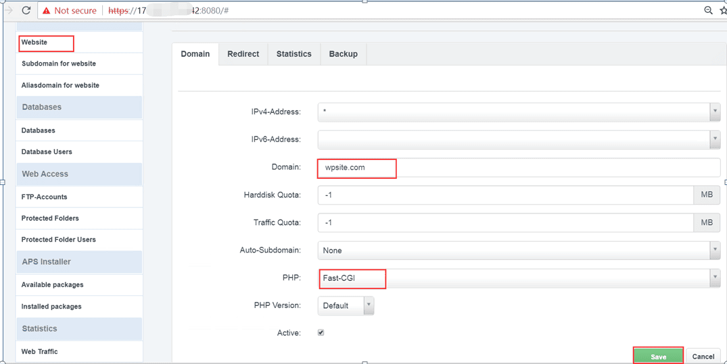Switch to the Redirect tab
Image resolution: width=727 pixels, height=364 pixels.
point(243,54)
